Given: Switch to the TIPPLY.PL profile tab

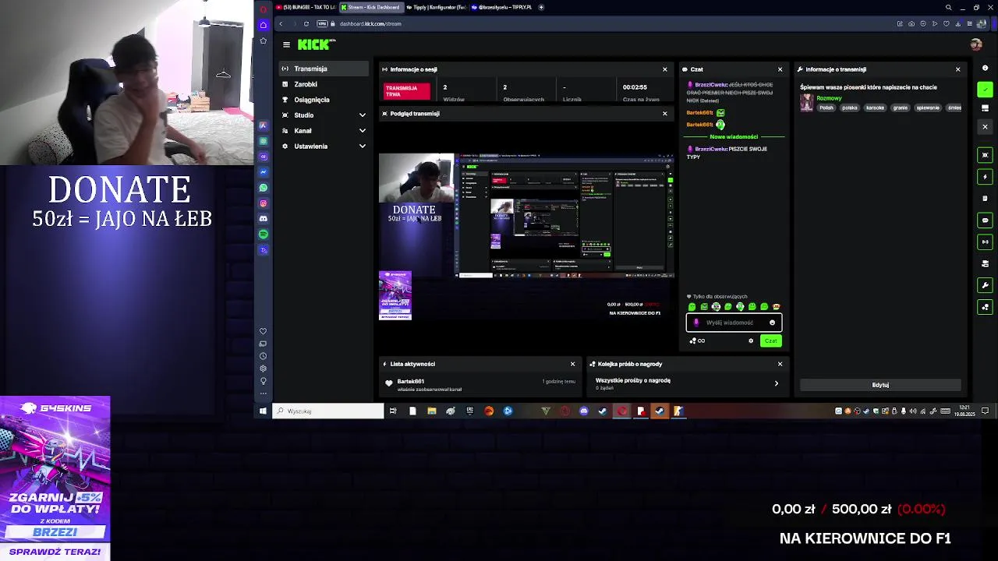Looking at the screenshot, I should (x=504, y=7).
